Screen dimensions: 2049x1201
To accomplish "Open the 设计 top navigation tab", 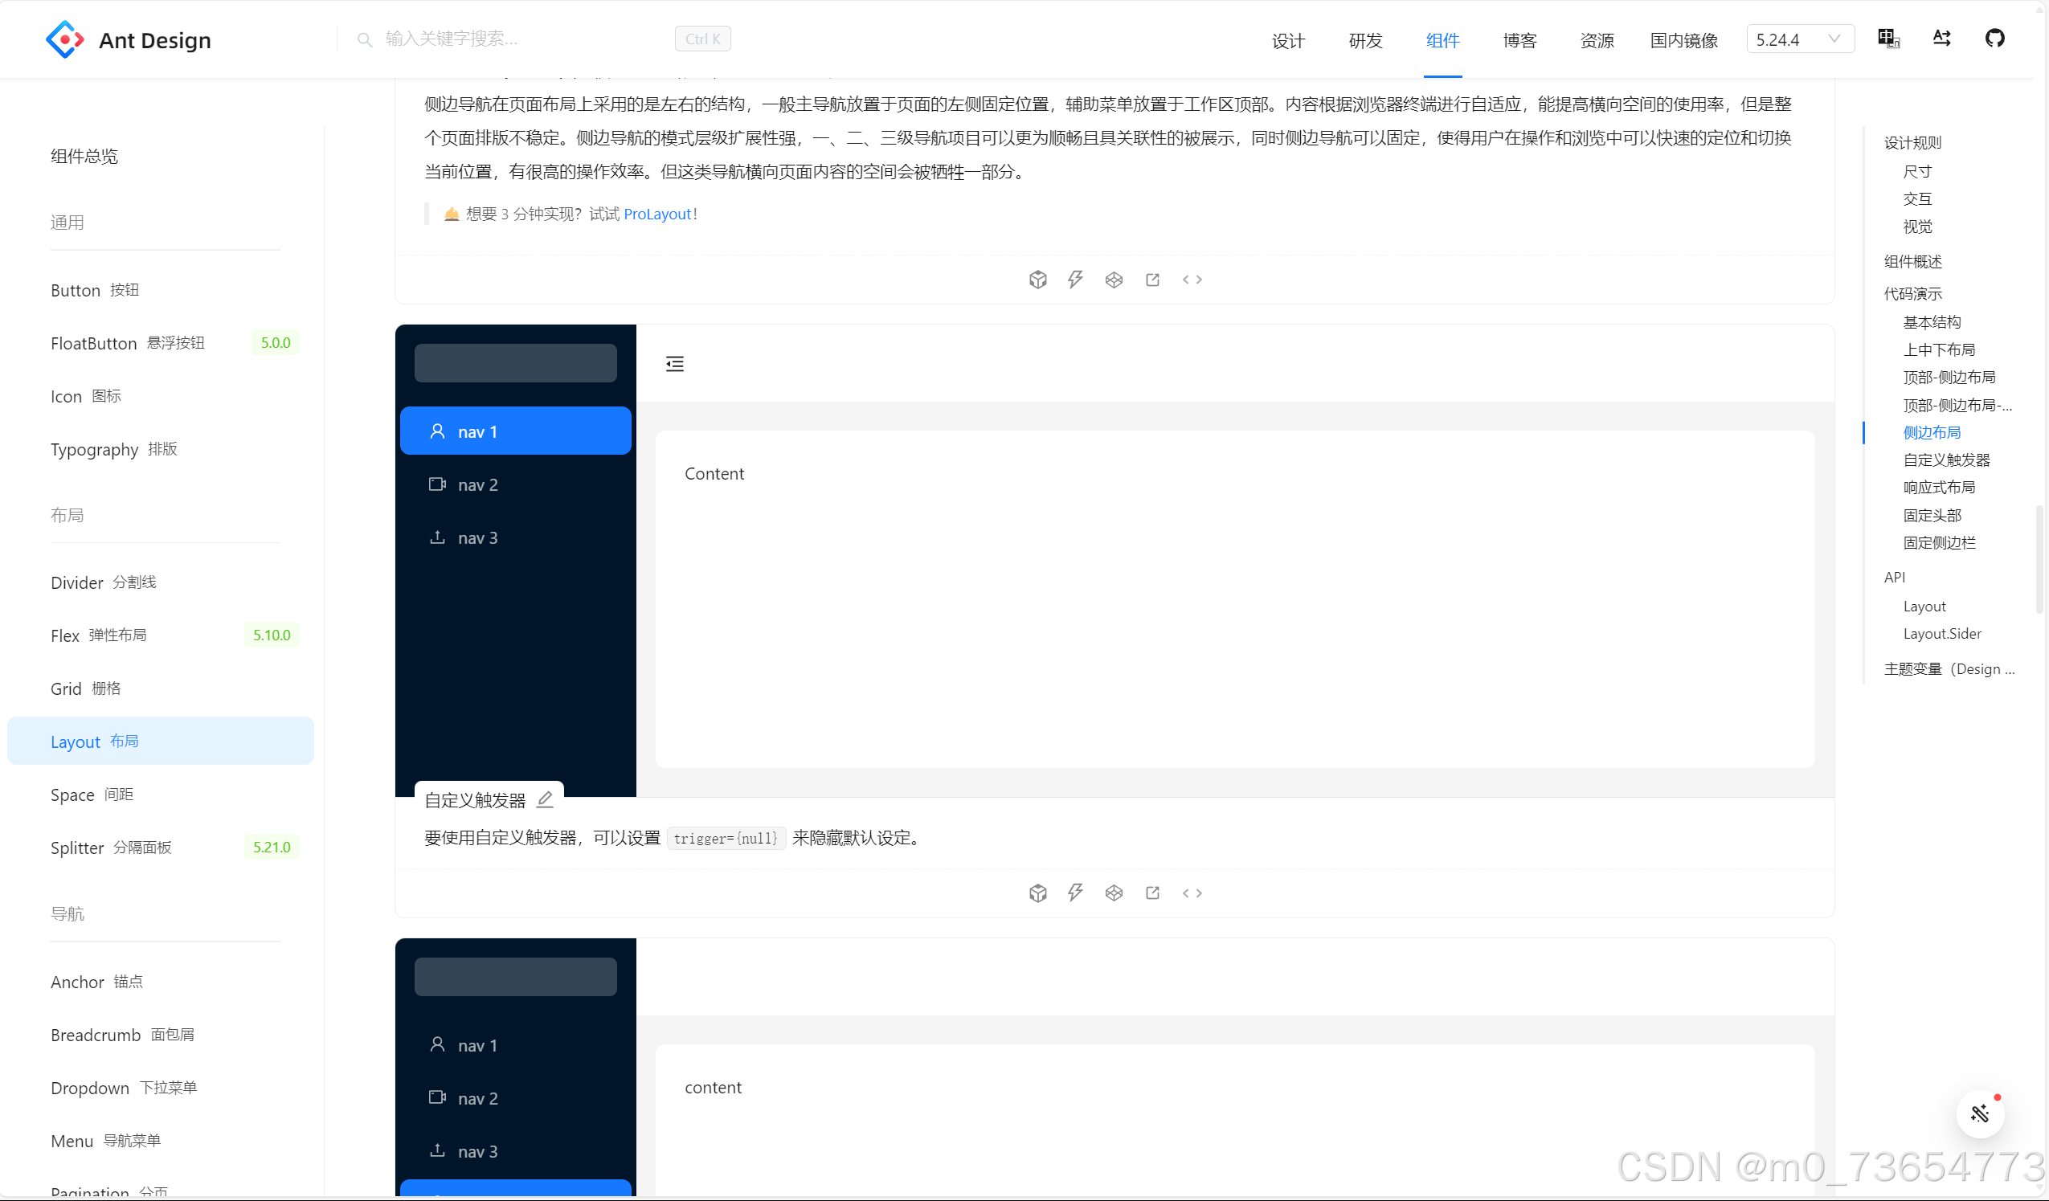I will coord(1288,41).
